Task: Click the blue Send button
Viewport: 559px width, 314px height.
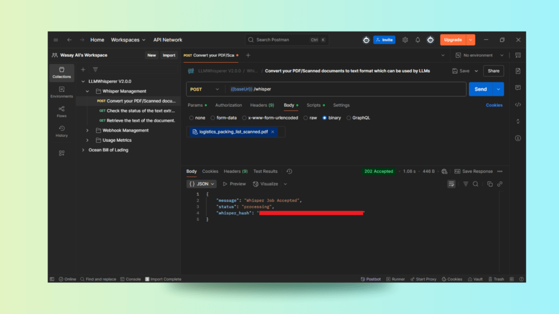Action: (480, 89)
